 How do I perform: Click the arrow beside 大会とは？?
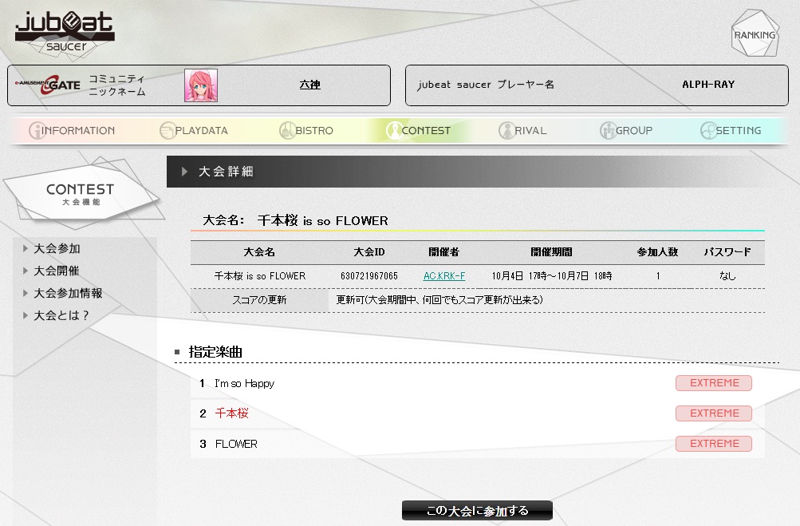(25, 315)
